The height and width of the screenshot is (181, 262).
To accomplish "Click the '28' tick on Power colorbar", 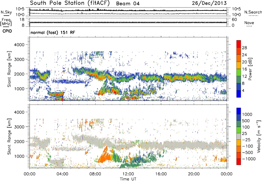I will (244, 48).
